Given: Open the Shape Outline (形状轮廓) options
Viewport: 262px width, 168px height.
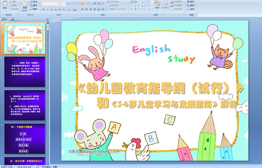Looking at the screenshot, I should coord(177,5).
